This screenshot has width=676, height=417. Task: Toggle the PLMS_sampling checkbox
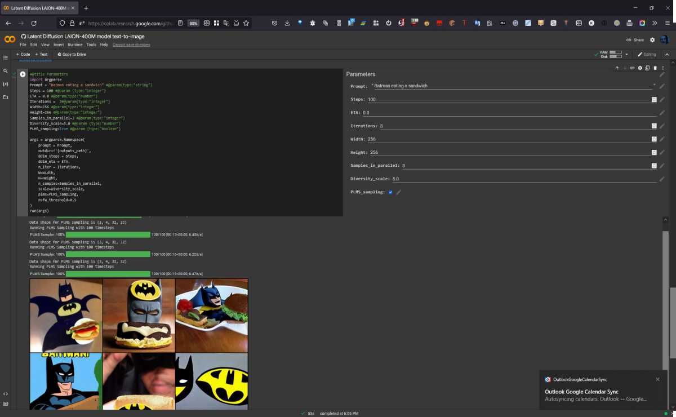coord(390,192)
